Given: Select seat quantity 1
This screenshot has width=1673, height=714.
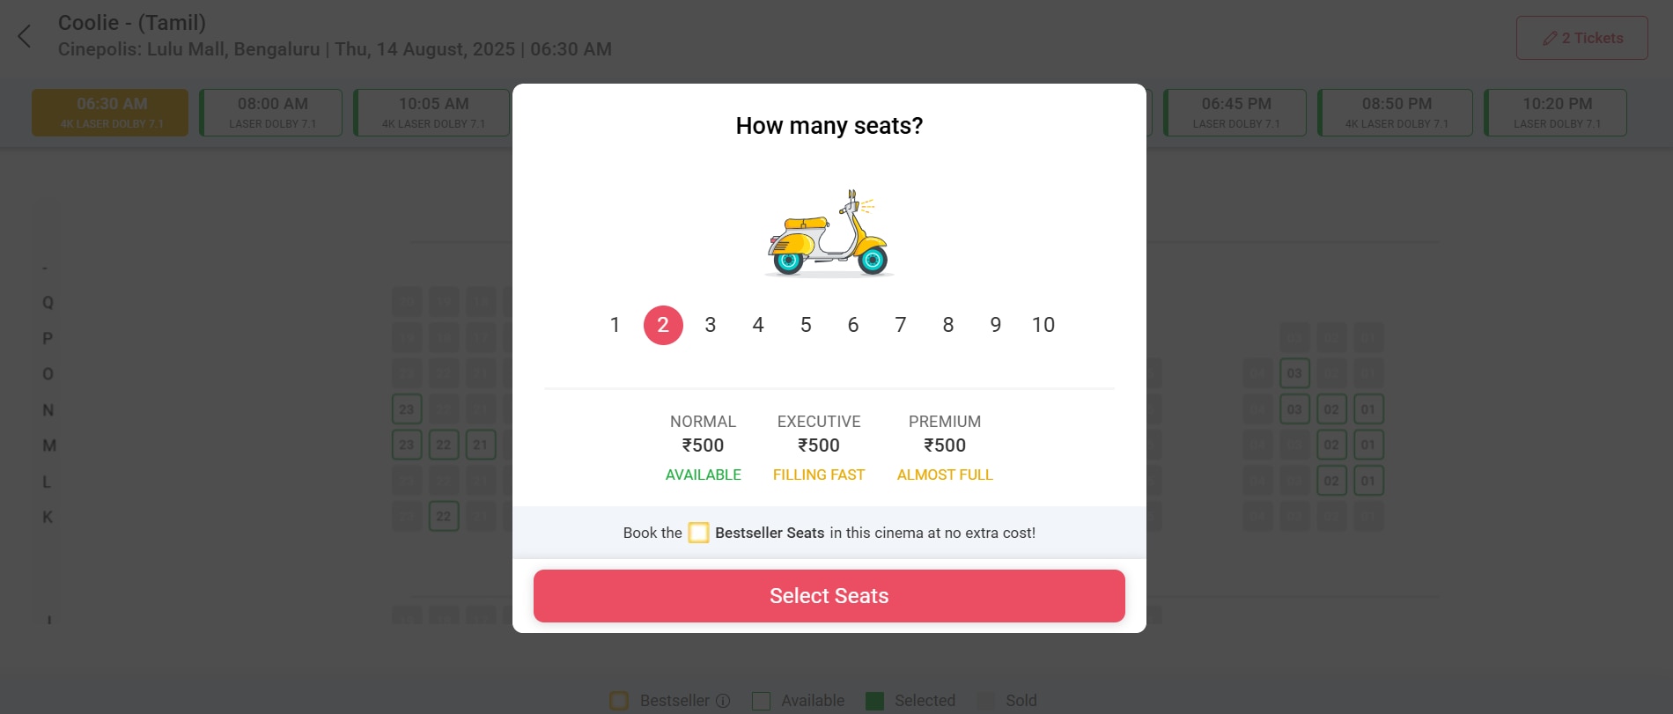Looking at the screenshot, I should [615, 325].
